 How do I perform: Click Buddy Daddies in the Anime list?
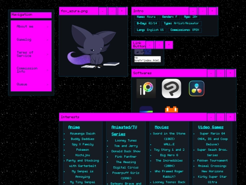pyautogui.click(x=82, y=139)
